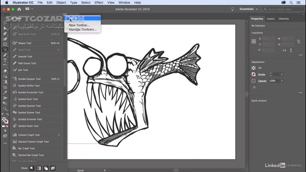Click Flip Vertical in Transform section
The height and width of the screenshot is (172, 306).
[x=291, y=50]
